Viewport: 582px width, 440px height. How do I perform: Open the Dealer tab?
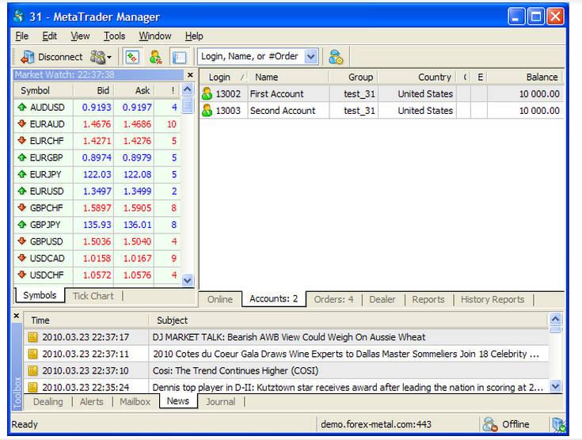tap(382, 299)
